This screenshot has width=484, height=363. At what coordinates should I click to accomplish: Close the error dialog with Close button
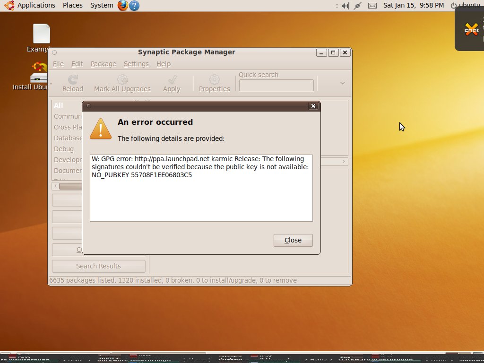tap(293, 240)
